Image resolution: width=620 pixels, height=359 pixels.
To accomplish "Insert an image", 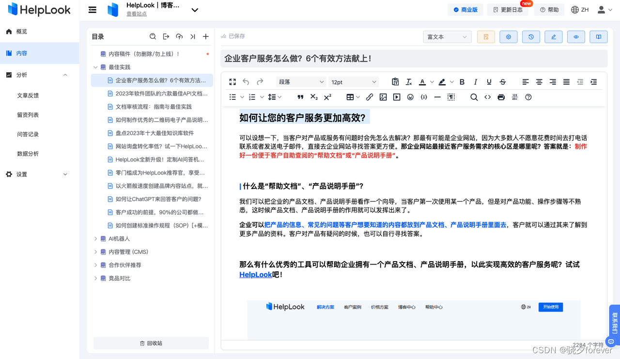I will point(383,97).
